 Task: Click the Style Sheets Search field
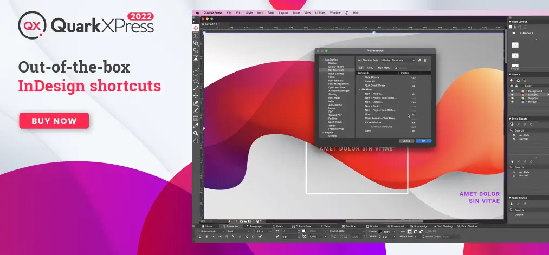pos(529,130)
